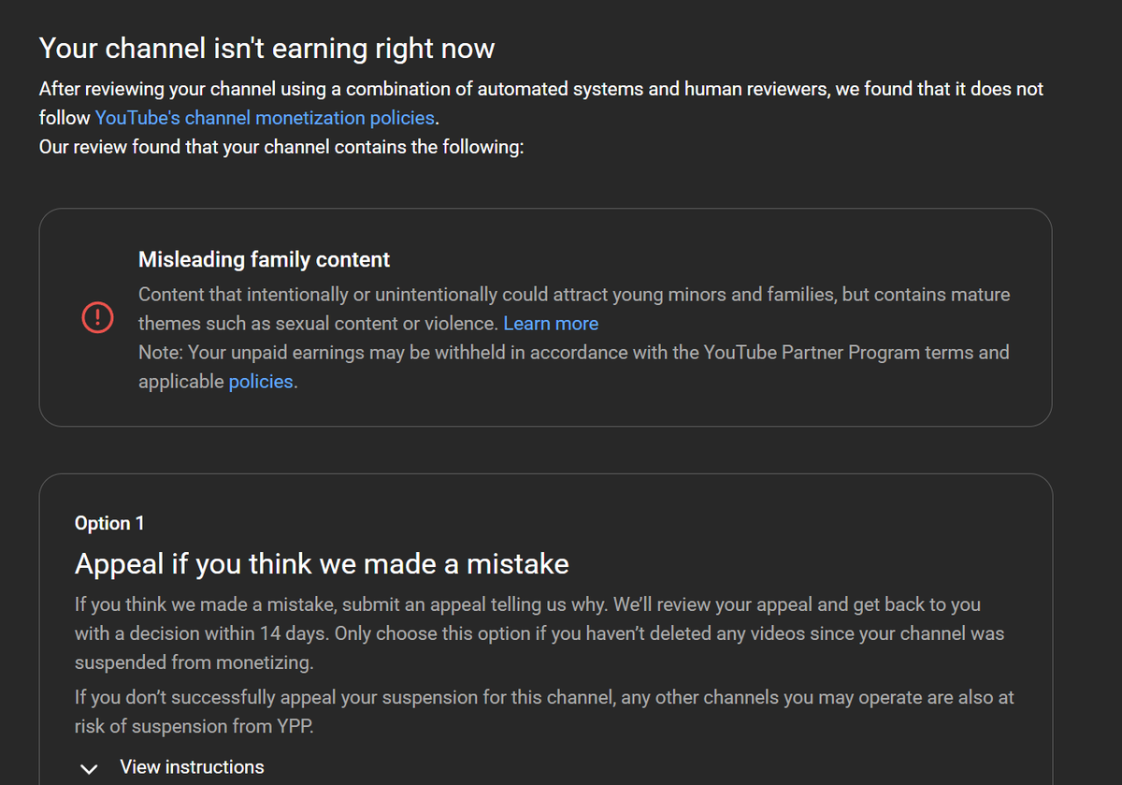Expand the View instructions chevron
1122x785 pixels.
click(x=90, y=768)
